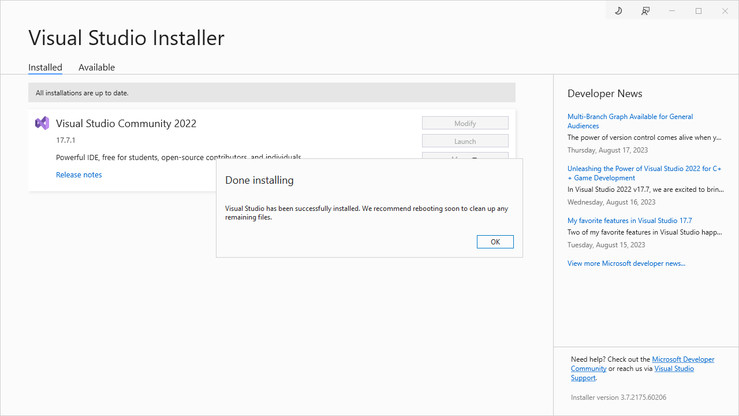Image resolution: width=739 pixels, height=416 pixels.
Task: Minimize the Visual Studio Installer window
Action: (672, 11)
